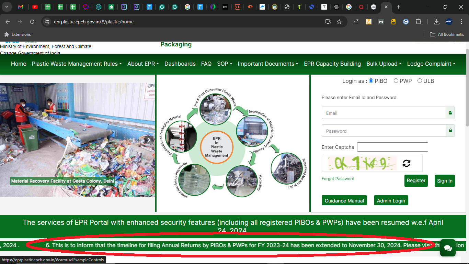The image size is (469, 264).
Task: Select the PIBO login radio button
Action: pos(371,80)
